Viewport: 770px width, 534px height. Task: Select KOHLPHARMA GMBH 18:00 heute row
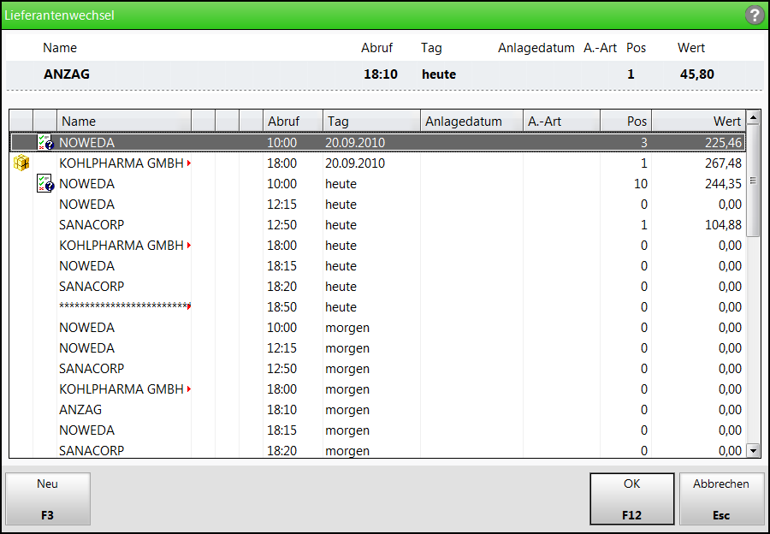[377, 246]
